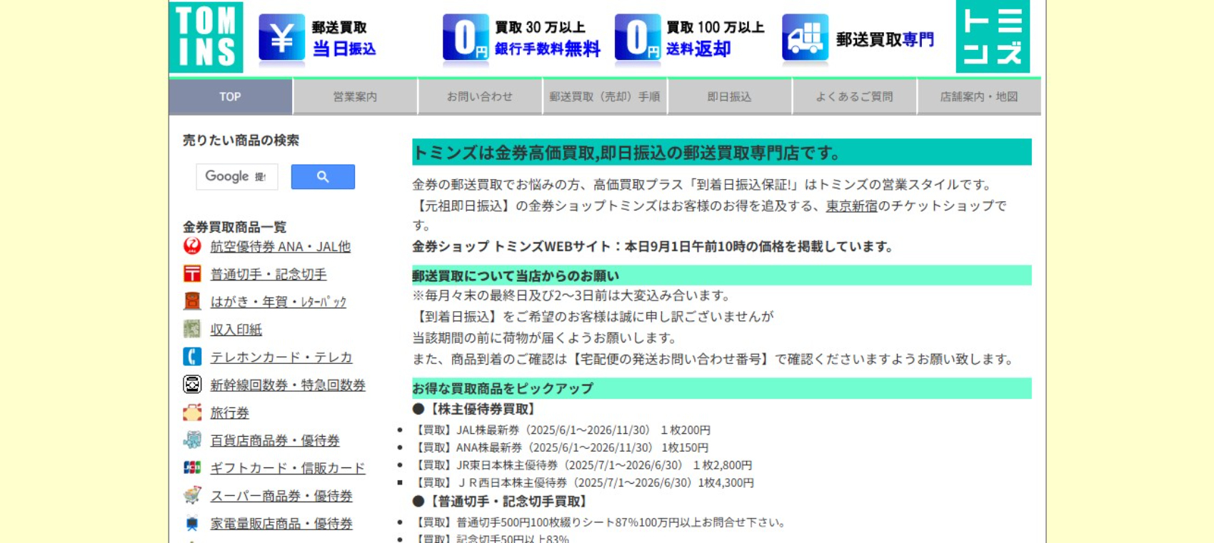
Task: Click the 金券買取商品一覧 label
Action: coord(234,227)
